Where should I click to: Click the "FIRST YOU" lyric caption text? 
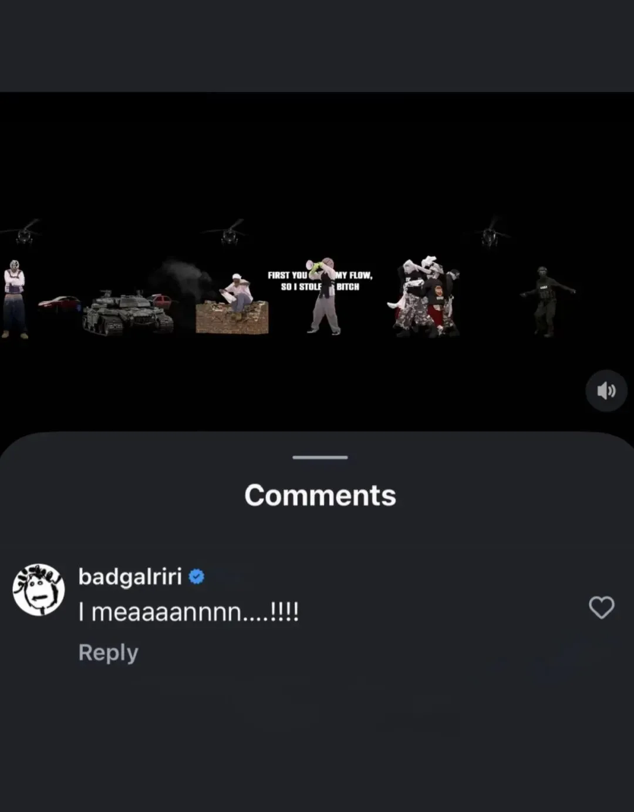point(288,275)
